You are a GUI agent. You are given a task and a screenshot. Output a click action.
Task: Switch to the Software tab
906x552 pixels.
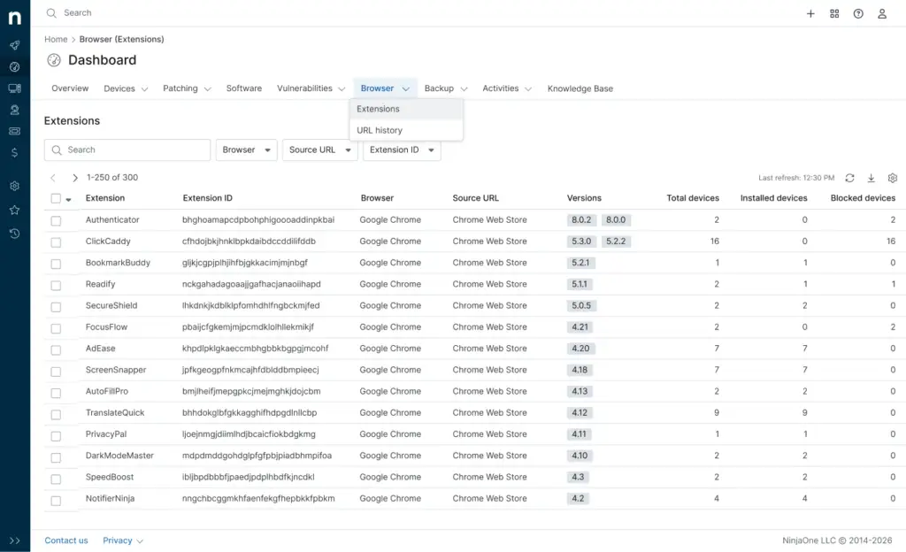pyautogui.click(x=244, y=88)
